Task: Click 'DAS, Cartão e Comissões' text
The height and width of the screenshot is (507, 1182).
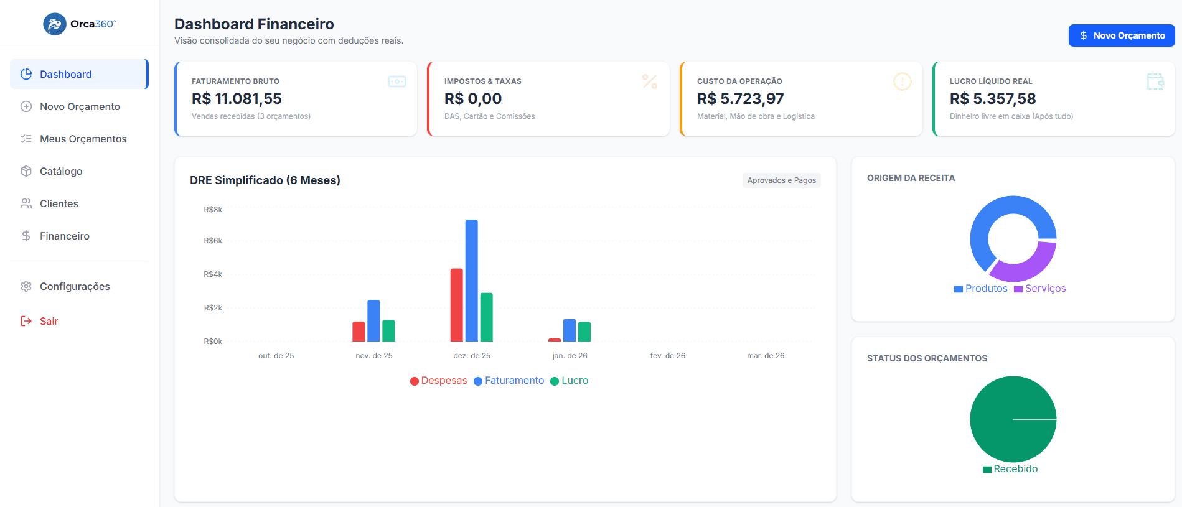Action: 490,116
